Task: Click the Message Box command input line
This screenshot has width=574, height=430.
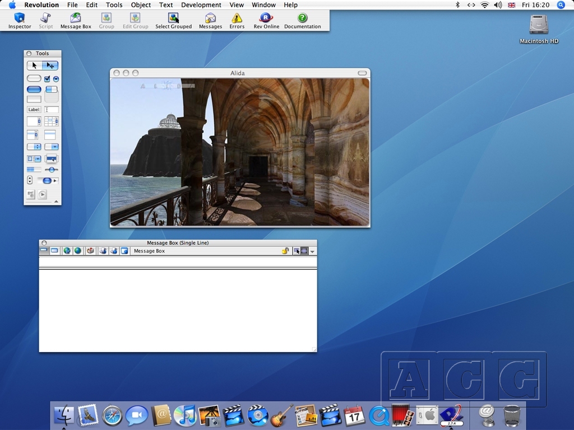Action: 178,261
